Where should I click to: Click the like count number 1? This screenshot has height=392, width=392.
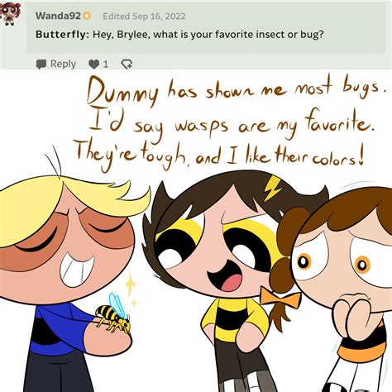(105, 65)
